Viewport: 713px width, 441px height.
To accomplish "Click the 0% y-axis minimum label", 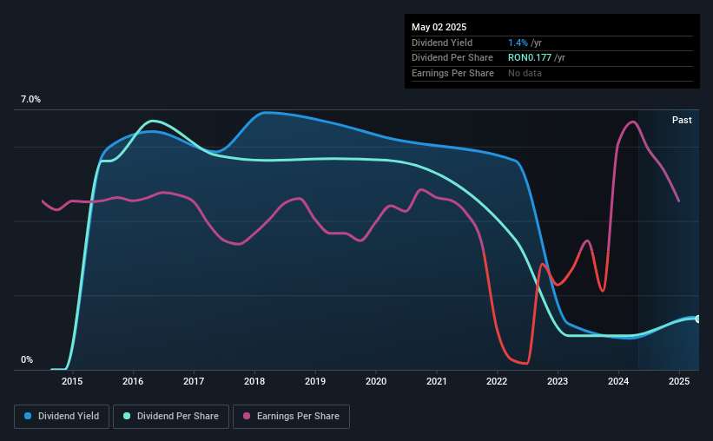I will (x=27, y=359).
